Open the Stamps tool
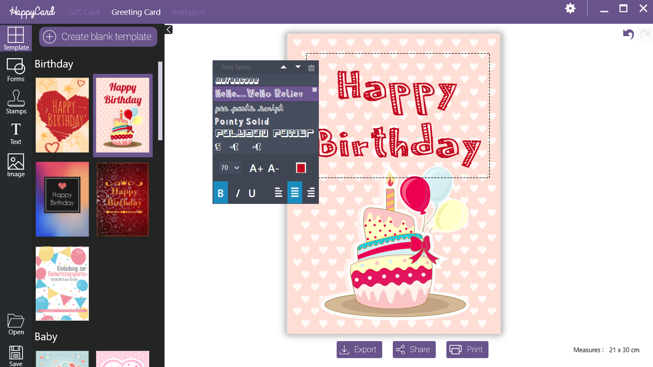653x367 pixels. [16, 102]
